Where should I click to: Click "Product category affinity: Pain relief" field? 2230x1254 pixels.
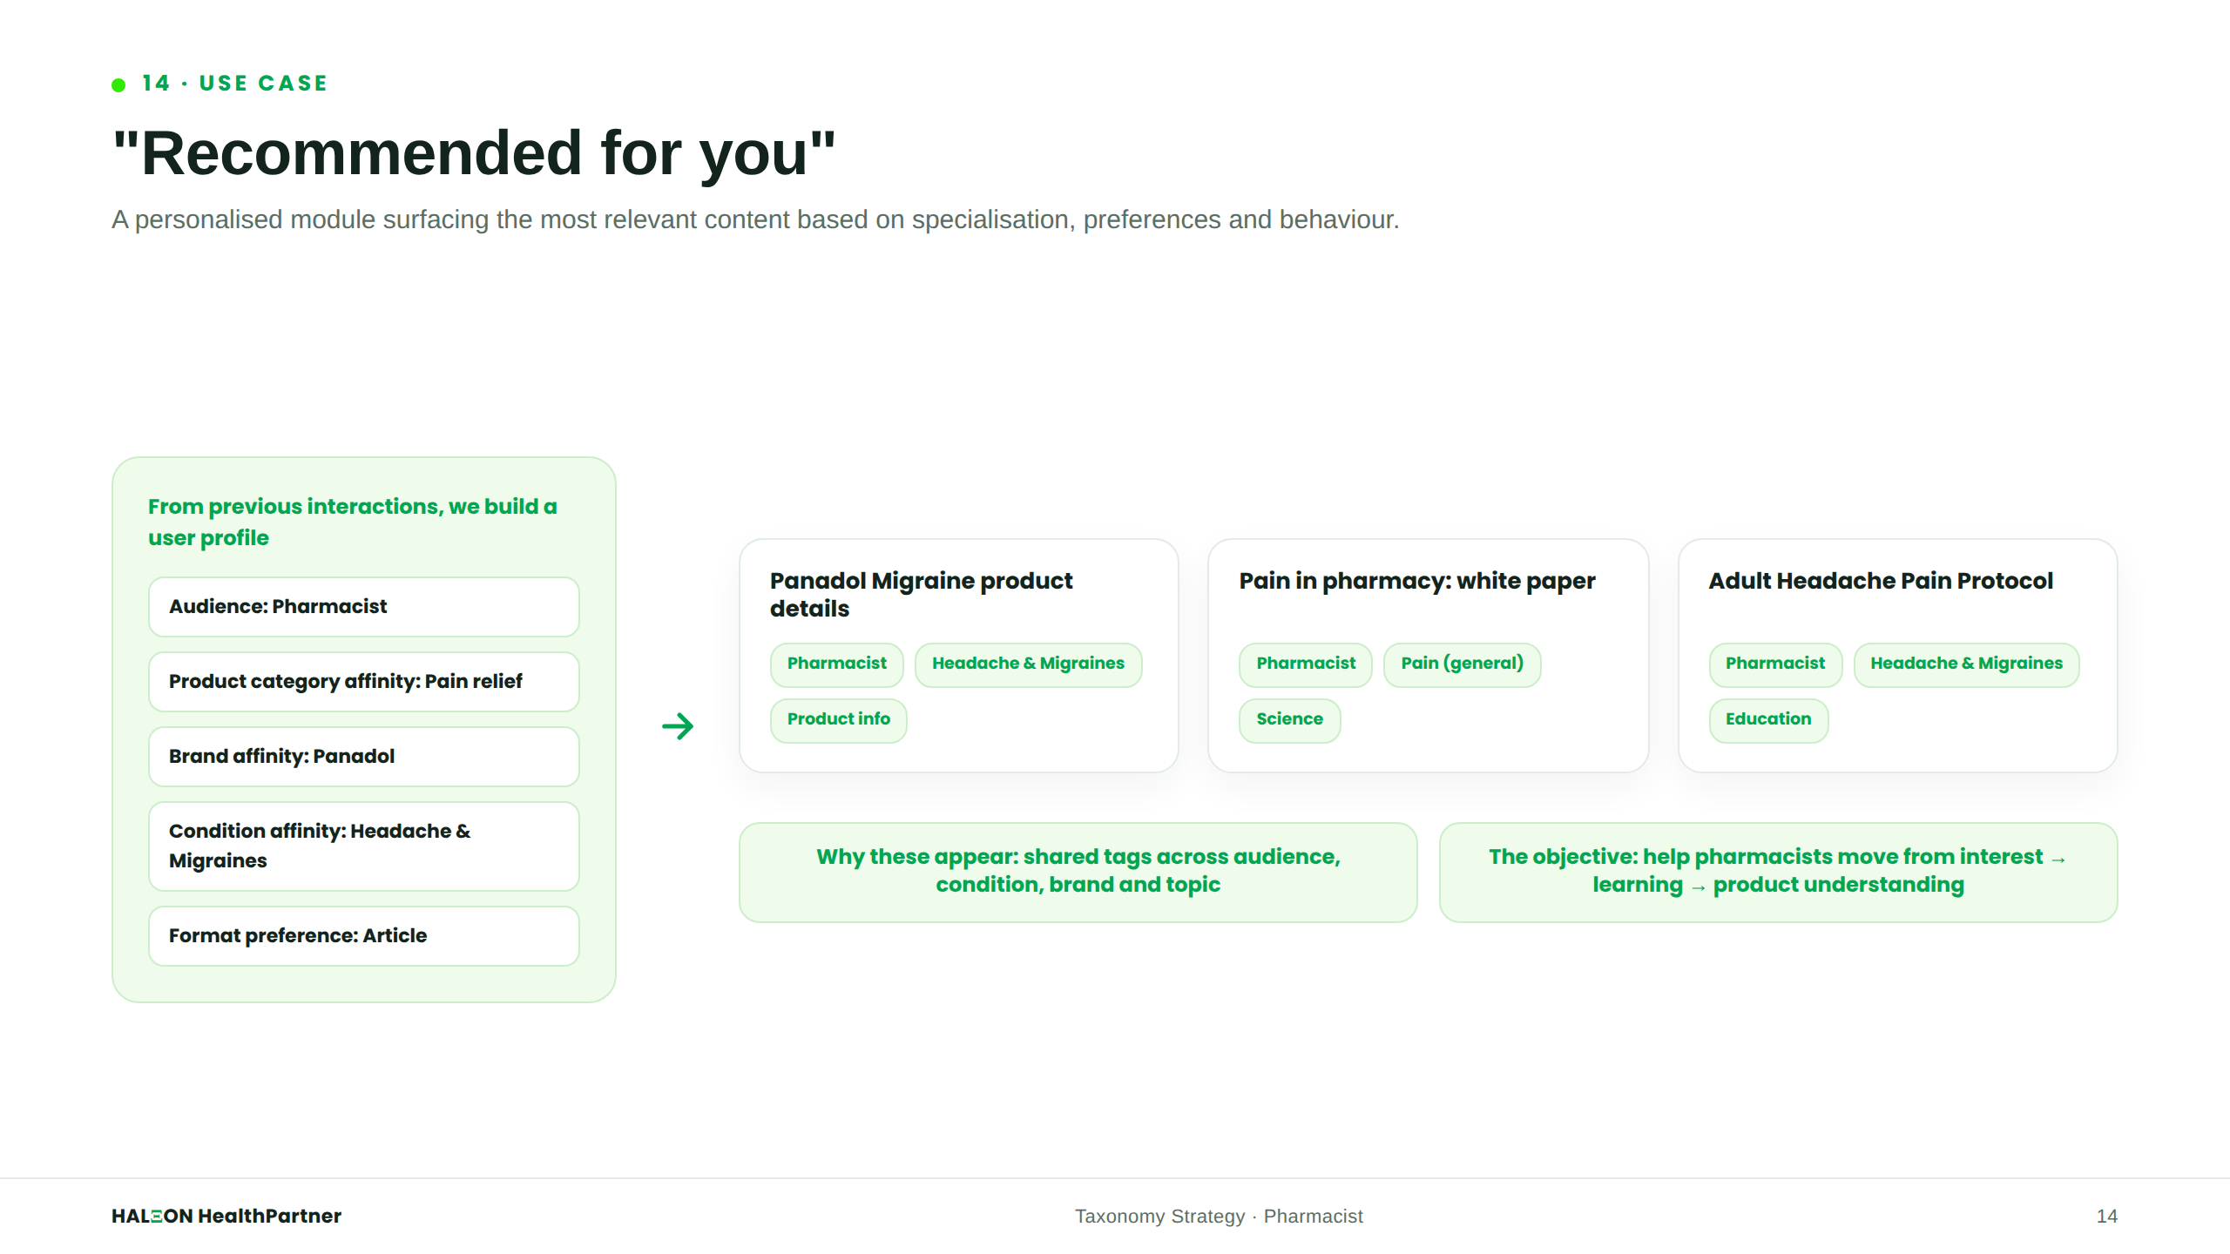(364, 682)
